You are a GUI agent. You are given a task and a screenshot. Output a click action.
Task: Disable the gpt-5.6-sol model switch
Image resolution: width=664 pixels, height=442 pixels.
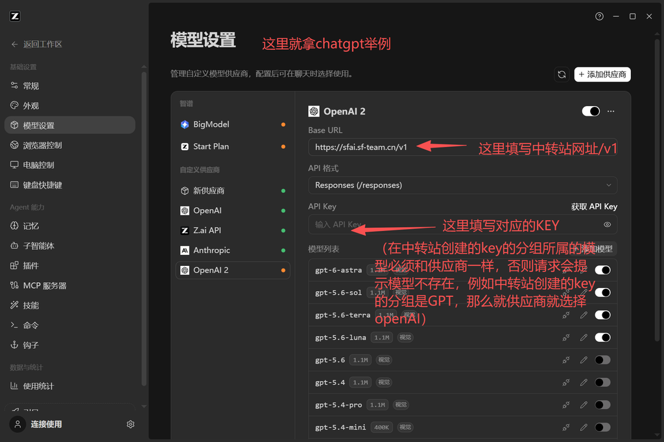[x=602, y=293]
